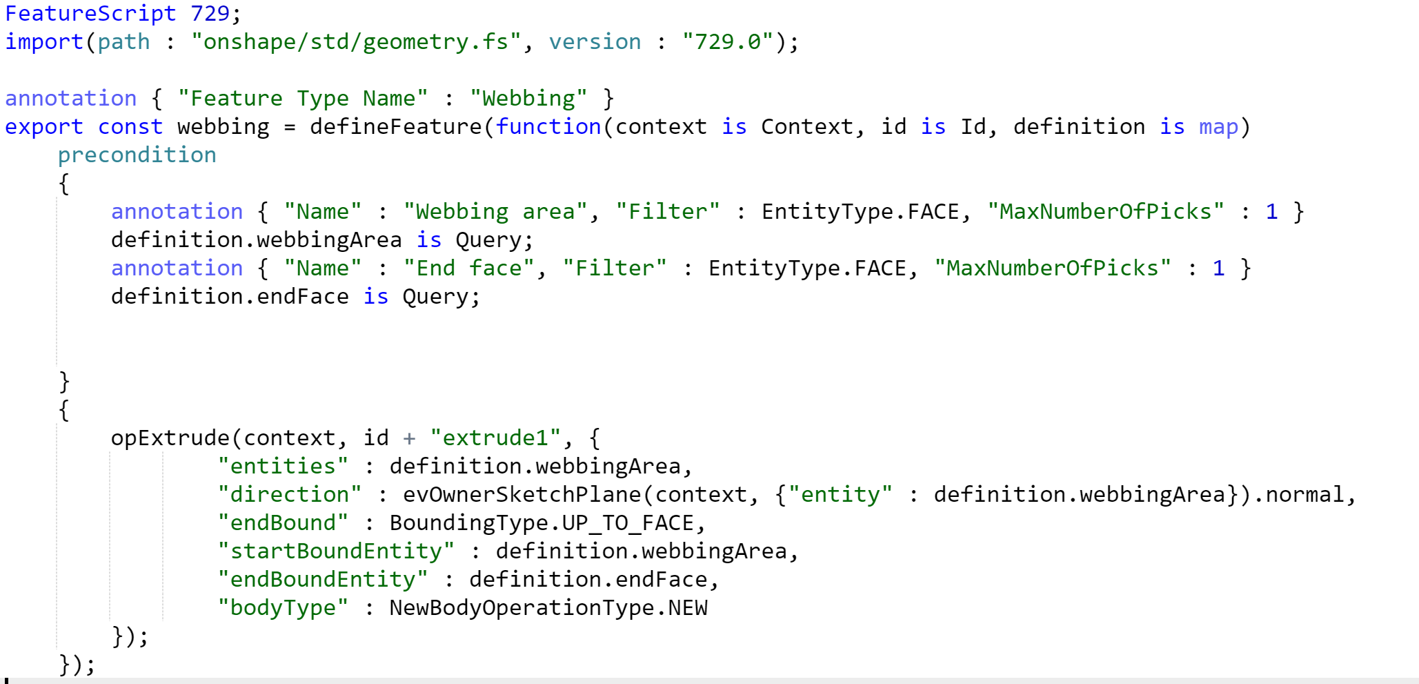Click the "extrude1" id string
Screen dimensions: 1419x684
495,438
